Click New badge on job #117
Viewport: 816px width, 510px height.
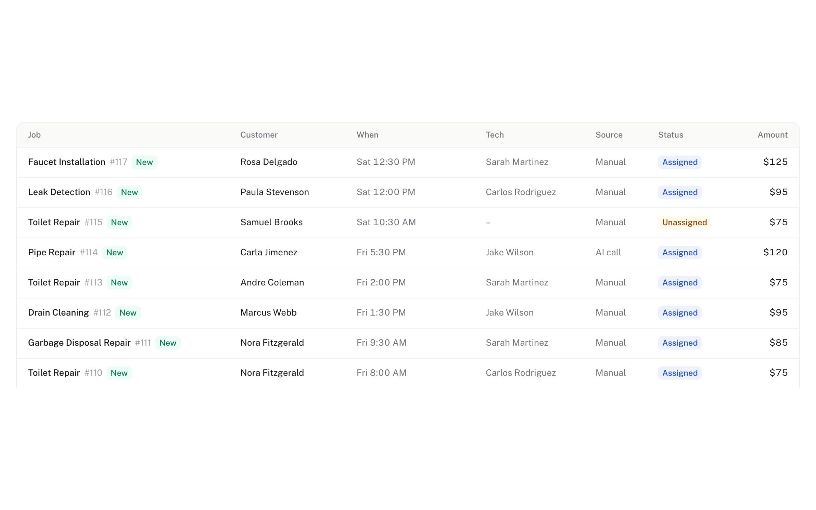click(x=144, y=162)
